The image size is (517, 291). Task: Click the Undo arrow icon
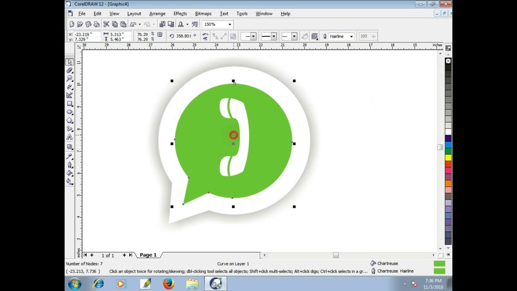[133, 24]
